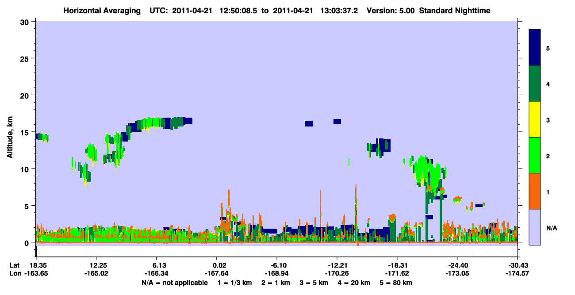Click the dark blue level 5 colorbar segment
This screenshot has height=295, width=575.
click(x=535, y=48)
